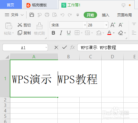Image resolution: width=138 pixels, height=123 pixels.
Task: Open the font size dropdown 28
Action: click(x=106, y=25)
